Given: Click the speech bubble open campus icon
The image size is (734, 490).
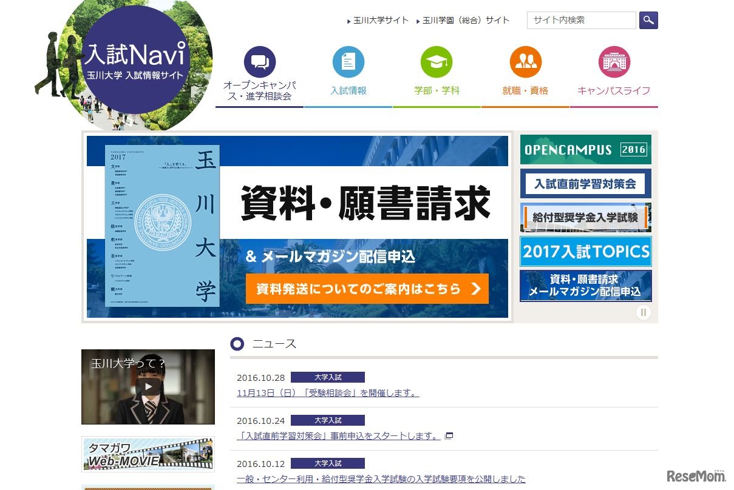Looking at the screenshot, I should (260, 62).
